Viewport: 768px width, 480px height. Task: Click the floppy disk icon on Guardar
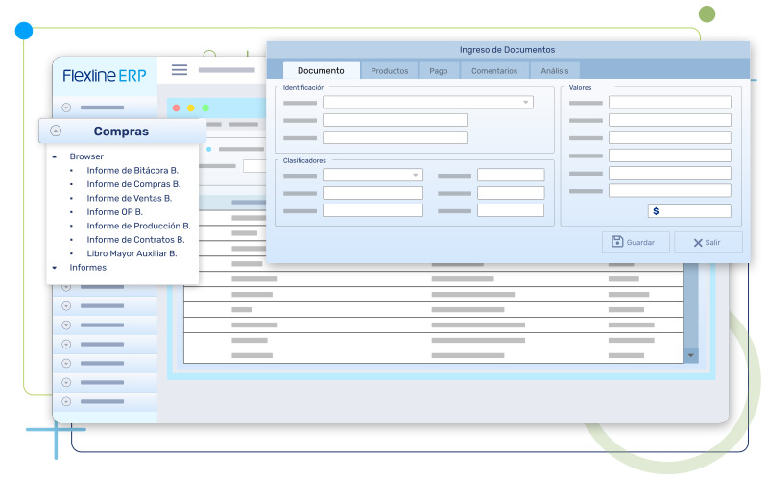[617, 242]
